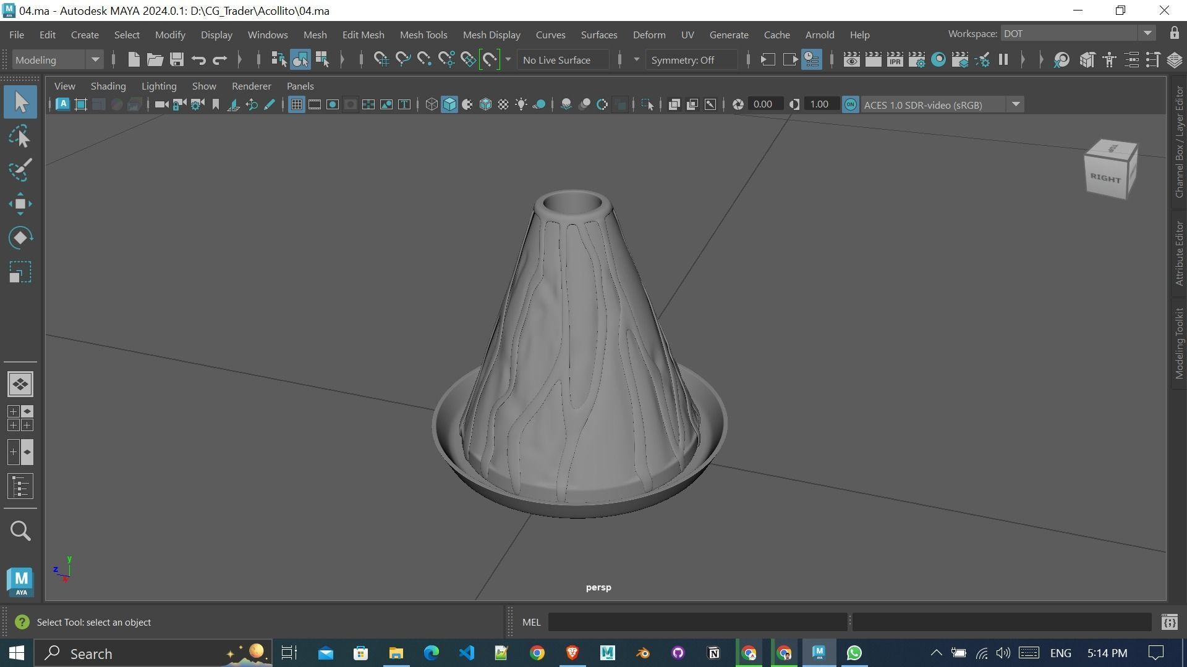Open a scene with folder icon
Viewport: 1187px width, 667px height.
(x=155, y=60)
